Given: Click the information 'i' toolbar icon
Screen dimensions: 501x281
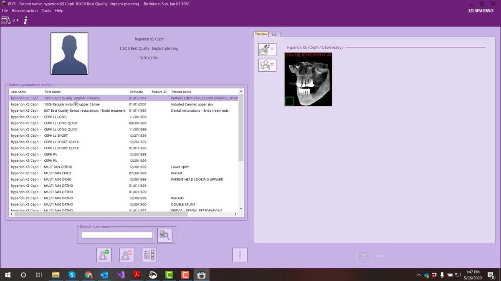Looking at the screenshot, I should pyautogui.click(x=25, y=20).
